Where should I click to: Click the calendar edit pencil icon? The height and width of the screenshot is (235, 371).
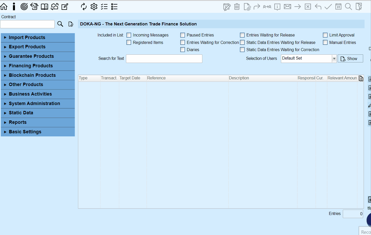[227, 7]
